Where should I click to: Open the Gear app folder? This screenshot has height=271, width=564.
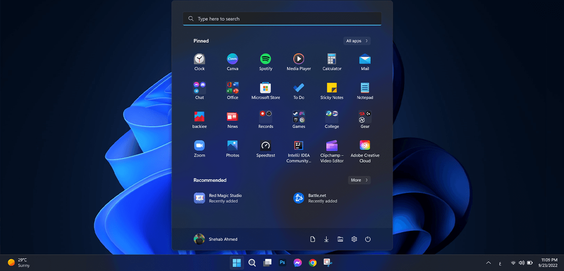point(365,120)
